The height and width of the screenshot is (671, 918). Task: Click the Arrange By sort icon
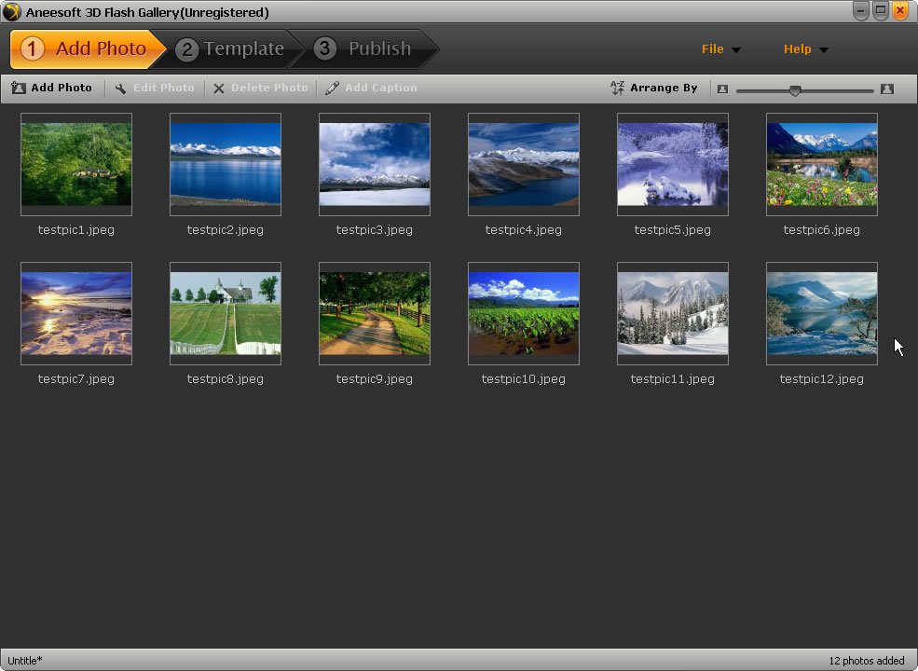click(617, 89)
